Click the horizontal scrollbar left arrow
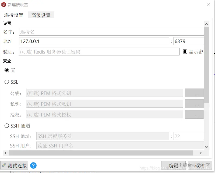215x173 pixels. click(x=6, y=153)
